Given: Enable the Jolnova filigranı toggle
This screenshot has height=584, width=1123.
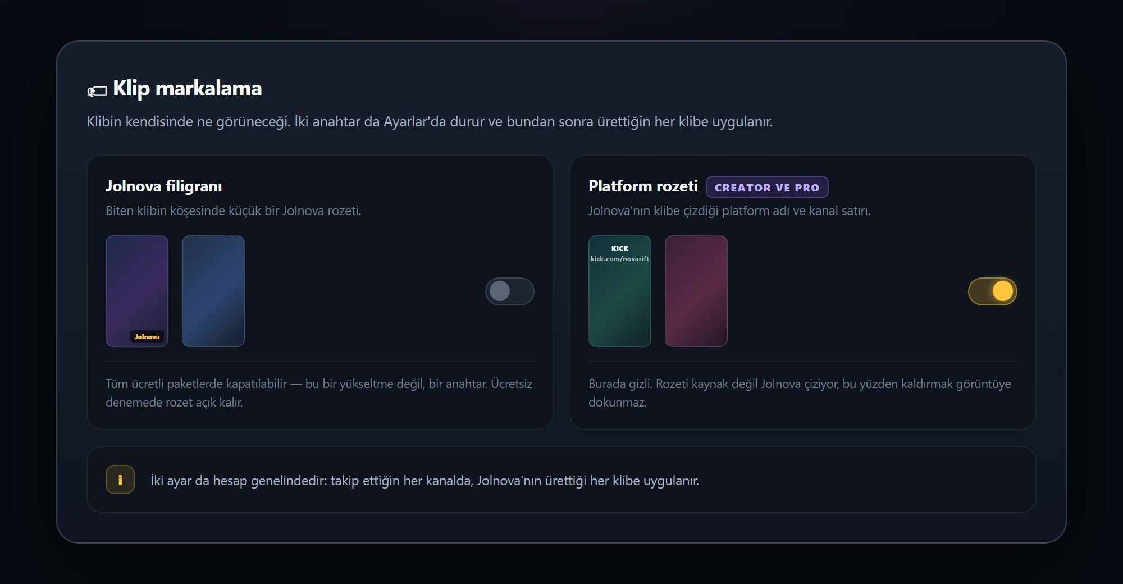Looking at the screenshot, I should [x=510, y=291].
